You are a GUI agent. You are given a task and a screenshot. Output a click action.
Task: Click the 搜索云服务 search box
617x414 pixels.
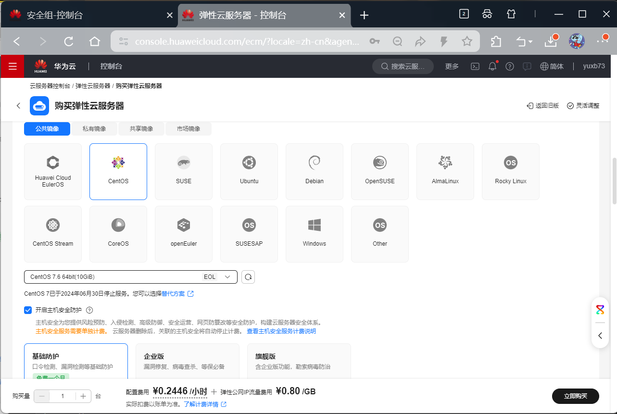coord(403,66)
